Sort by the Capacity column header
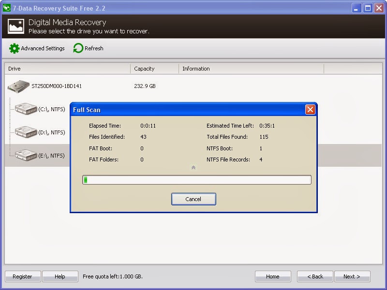 [x=154, y=69]
